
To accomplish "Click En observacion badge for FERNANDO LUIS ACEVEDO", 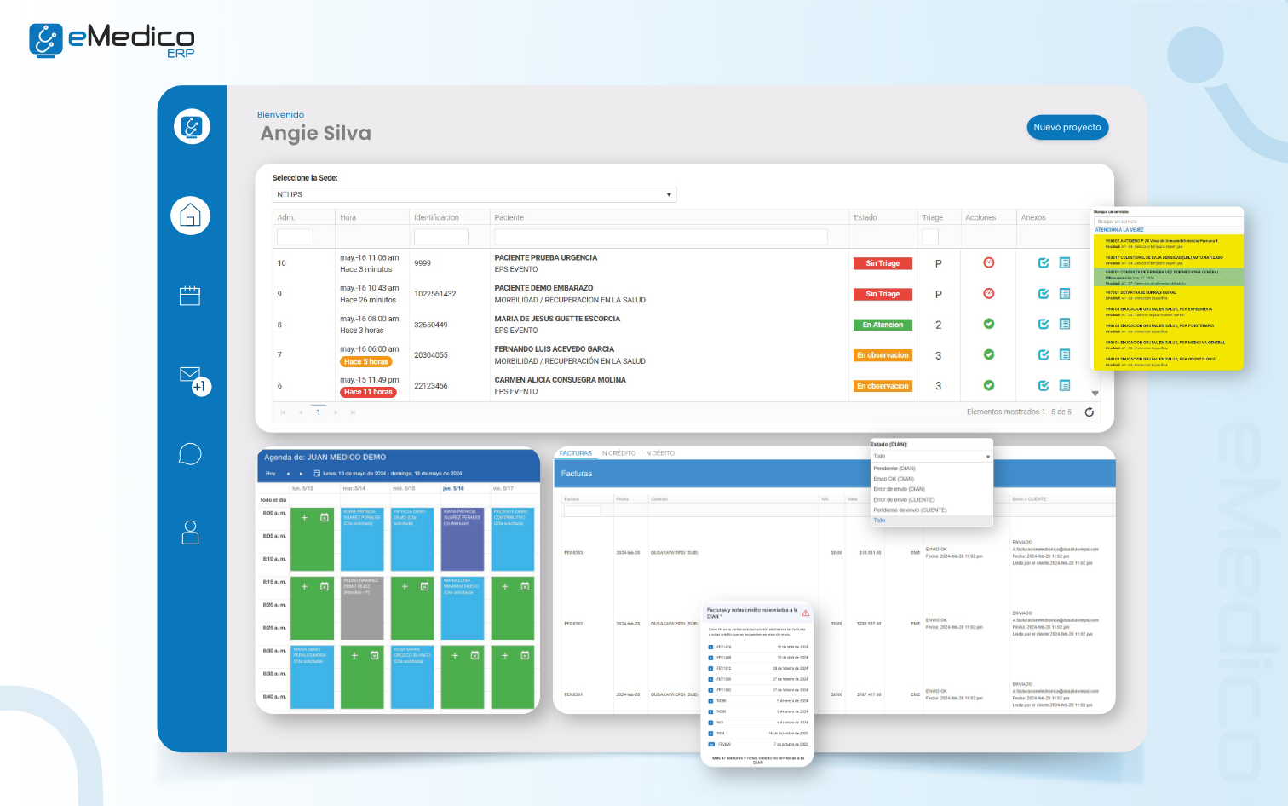I will (883, 355).
